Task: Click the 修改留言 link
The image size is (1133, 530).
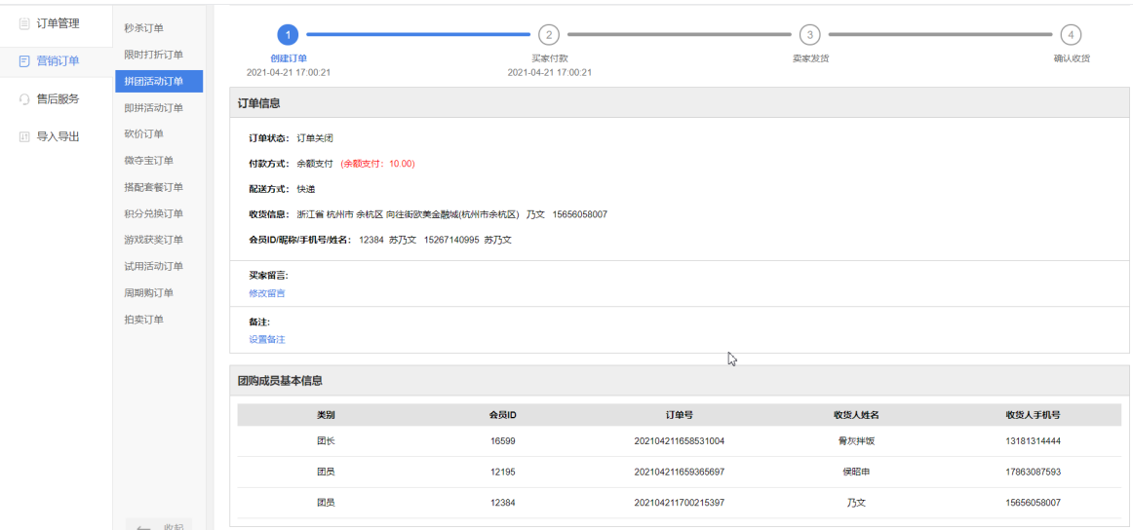Action: click(266, 293)
